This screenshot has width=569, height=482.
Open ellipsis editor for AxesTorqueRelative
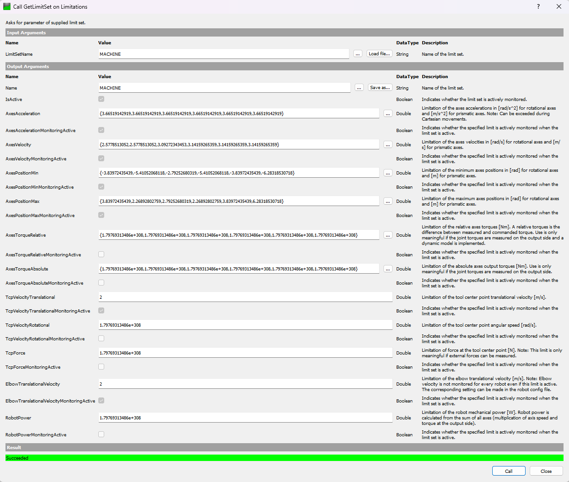[388, 235]
